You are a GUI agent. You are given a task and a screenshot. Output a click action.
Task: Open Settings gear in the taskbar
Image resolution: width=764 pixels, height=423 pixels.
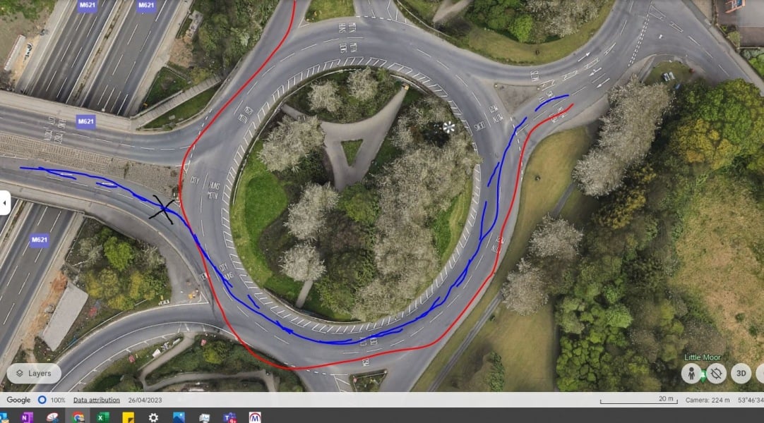153,417
